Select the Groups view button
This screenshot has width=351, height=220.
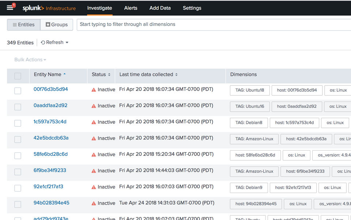(x=57, y=24)
